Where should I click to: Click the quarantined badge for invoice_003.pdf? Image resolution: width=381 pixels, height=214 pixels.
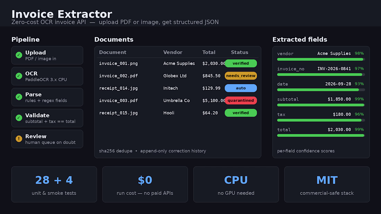(241, 101)
